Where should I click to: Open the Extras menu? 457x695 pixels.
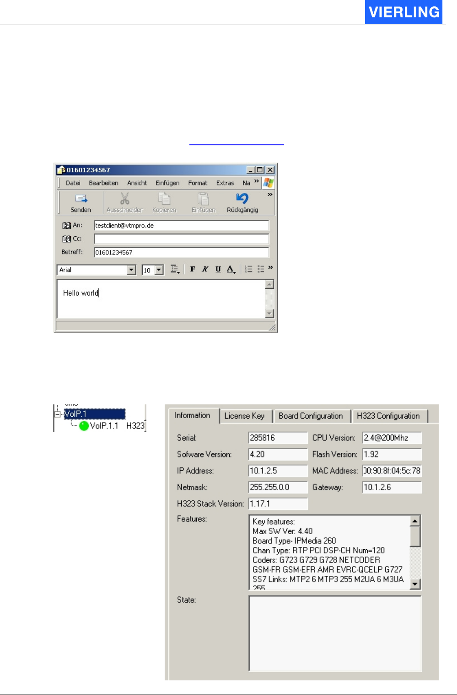coord(225,183)
